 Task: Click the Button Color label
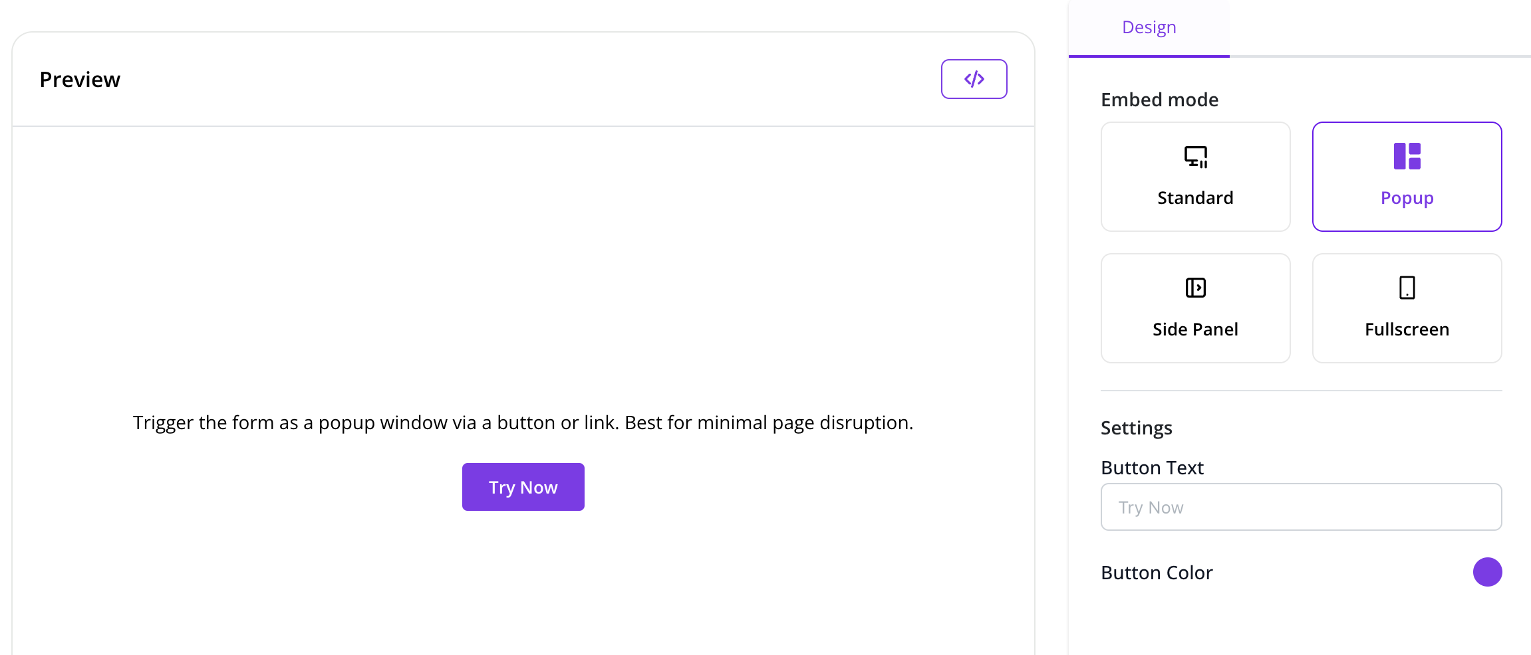coord(1157,573)
